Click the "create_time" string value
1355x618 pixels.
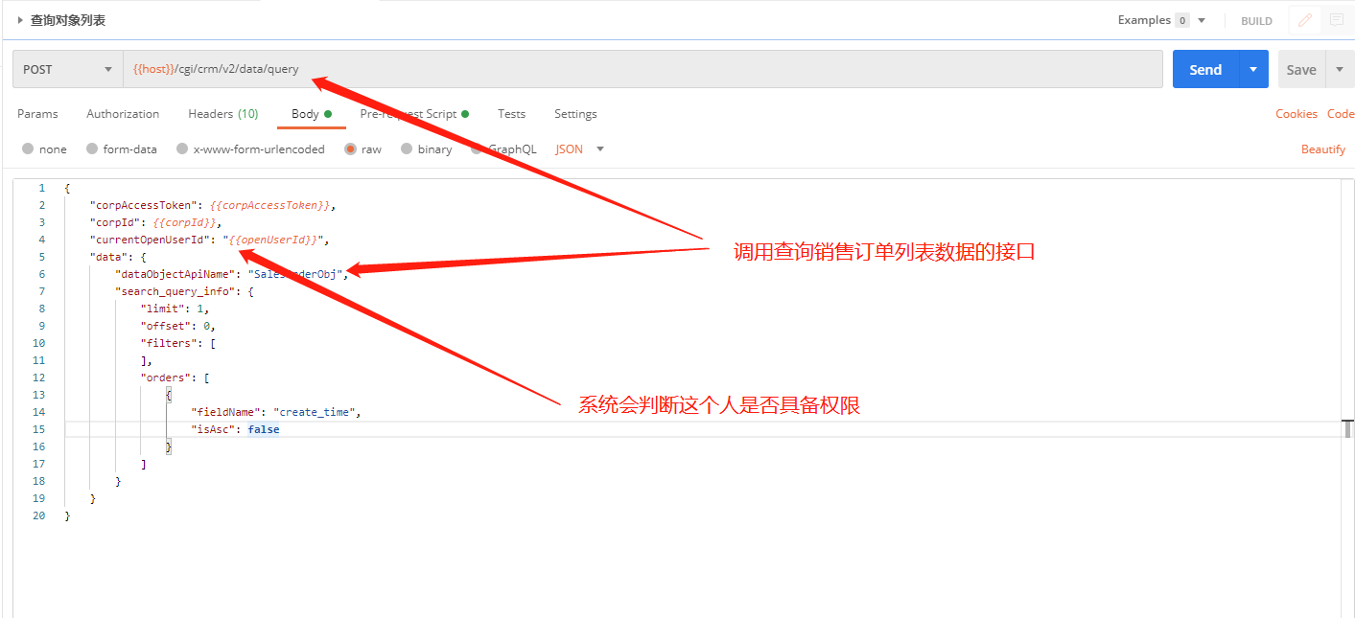point(315,412)
